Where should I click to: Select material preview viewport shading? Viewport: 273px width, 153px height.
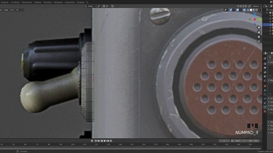click(x=254, y=10)
